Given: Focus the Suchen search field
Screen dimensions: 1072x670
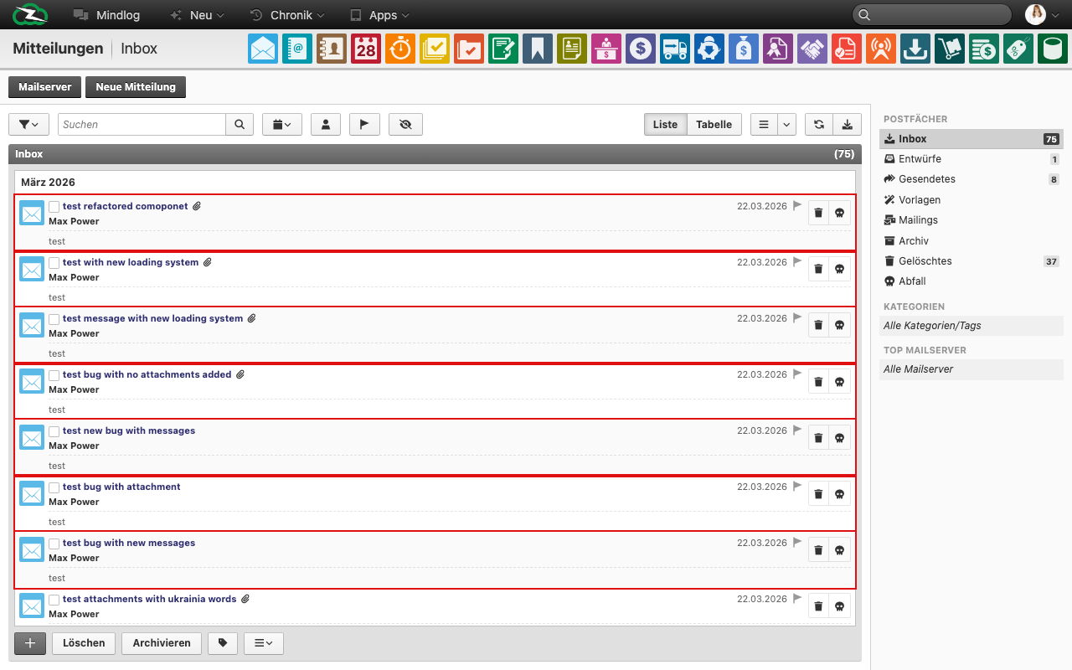Looking at the screenshot, I should click(142, 124).
